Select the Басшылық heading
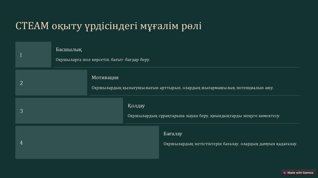Viewport: 318px width, 178px height. [x=69, y=50]
